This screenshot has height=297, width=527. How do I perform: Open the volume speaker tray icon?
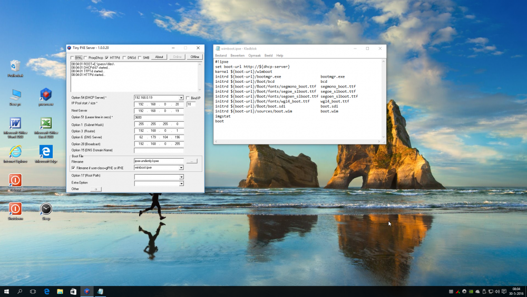pos(497,291)
